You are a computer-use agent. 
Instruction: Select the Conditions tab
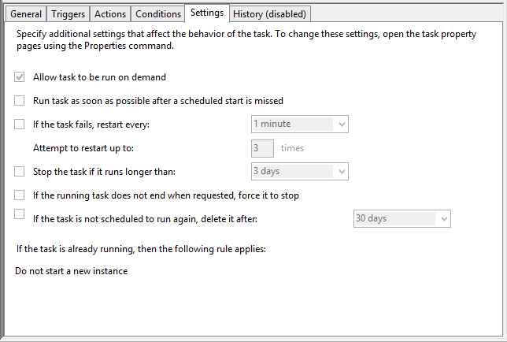157,14
